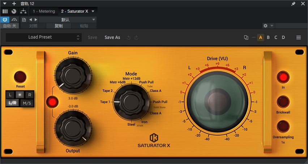Click the Gain knob
Image resolution: width=308 pixels, height=164 pixels.
pos(73,75)
